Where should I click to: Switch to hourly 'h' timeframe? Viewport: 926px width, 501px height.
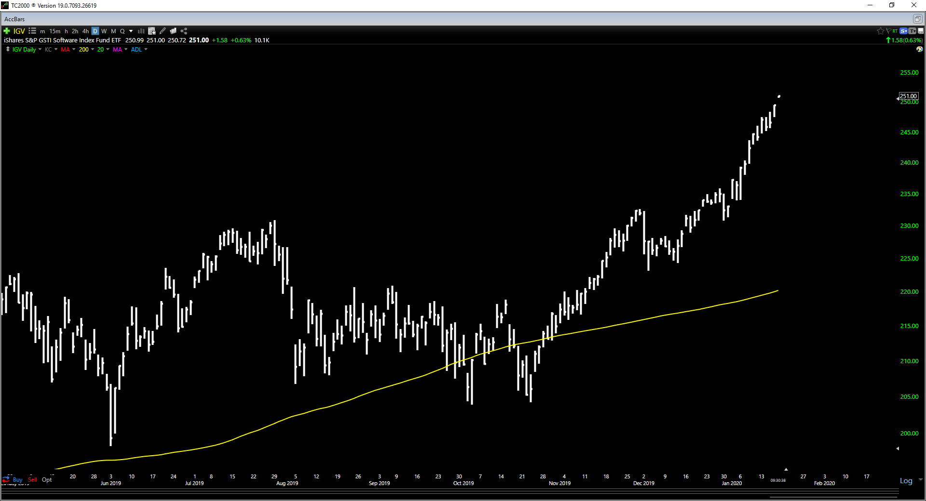click(66, 31)
